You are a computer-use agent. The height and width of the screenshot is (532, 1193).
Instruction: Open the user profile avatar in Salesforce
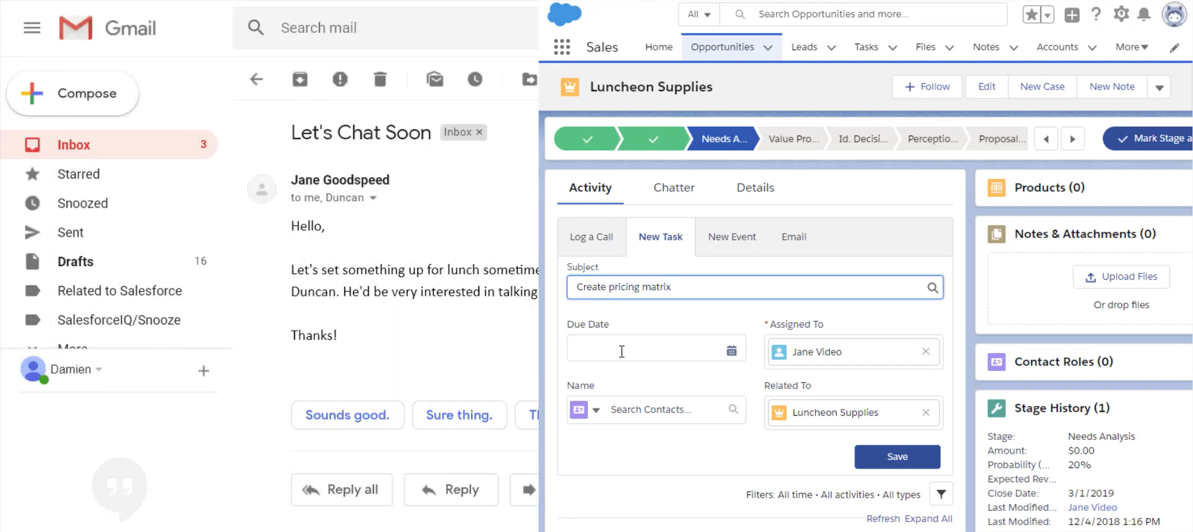coord(1174,14)
